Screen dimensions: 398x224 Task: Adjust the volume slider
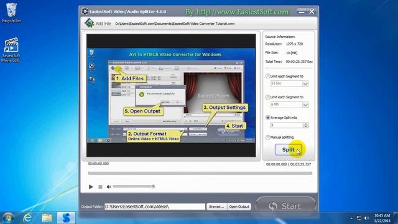click(x=134, y=187)
